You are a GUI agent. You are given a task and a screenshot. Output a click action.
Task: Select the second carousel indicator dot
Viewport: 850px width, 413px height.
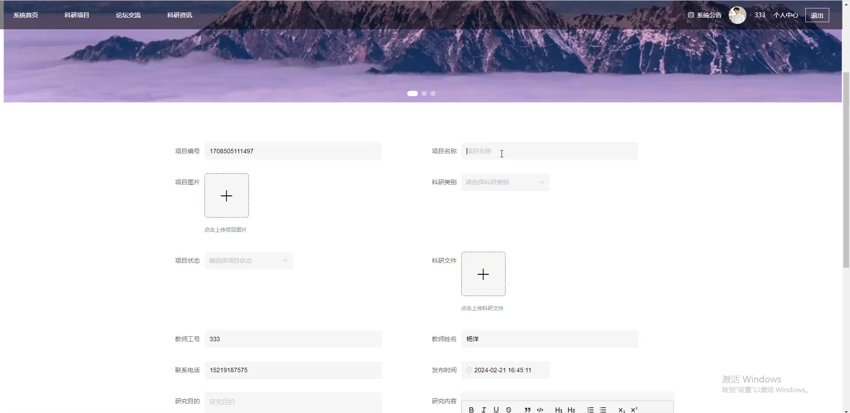click(424, 94)
